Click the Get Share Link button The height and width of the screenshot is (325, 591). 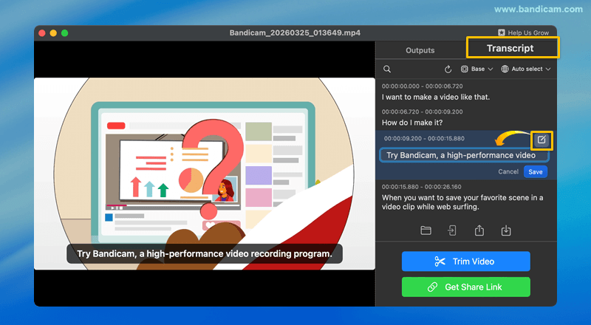point(465,287)
